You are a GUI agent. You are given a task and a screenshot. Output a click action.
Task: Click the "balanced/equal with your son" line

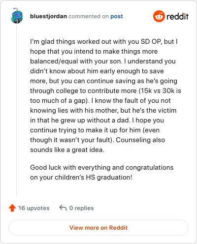point(76,61)
